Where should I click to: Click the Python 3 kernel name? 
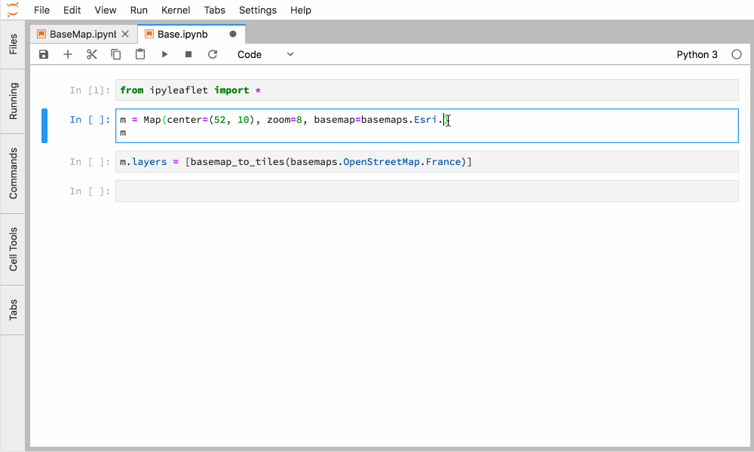(697, 54)
